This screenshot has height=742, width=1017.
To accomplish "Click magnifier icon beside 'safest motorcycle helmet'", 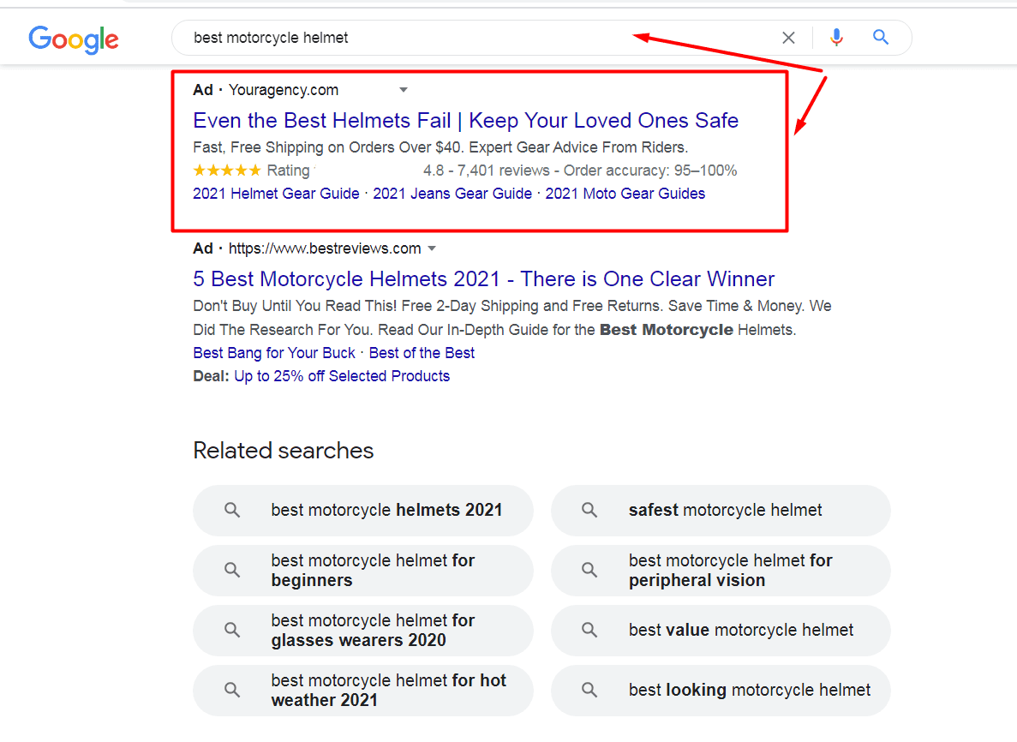I will coord(589,511).
